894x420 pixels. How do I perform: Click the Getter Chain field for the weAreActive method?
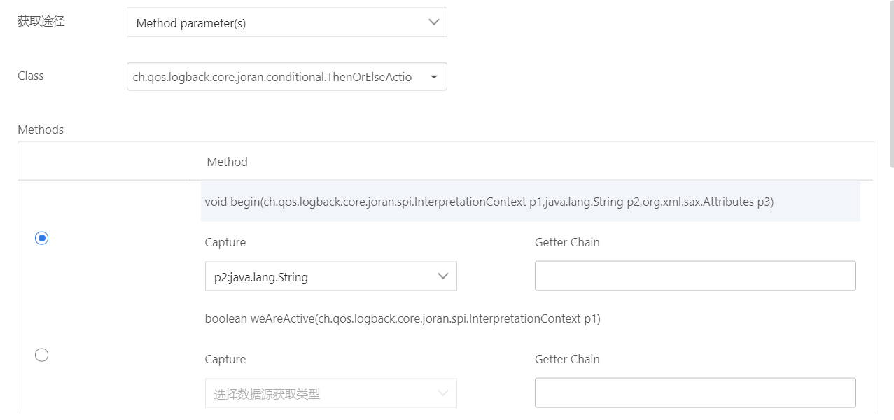pyautogui.click(x=694, y=393)
